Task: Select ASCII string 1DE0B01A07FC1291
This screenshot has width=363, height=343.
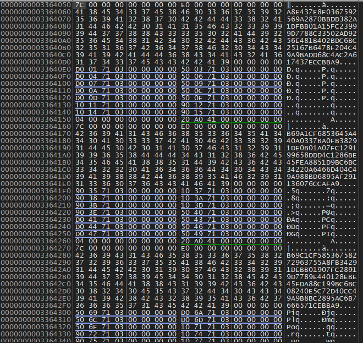Action: (x=322, y=148)
